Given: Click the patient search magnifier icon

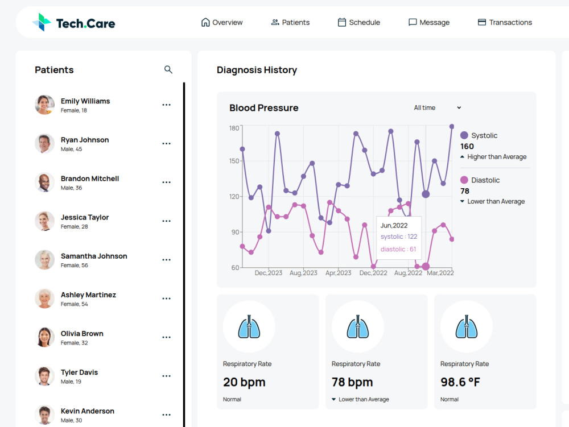Looking at the screenshot, I should coord(168,69).
